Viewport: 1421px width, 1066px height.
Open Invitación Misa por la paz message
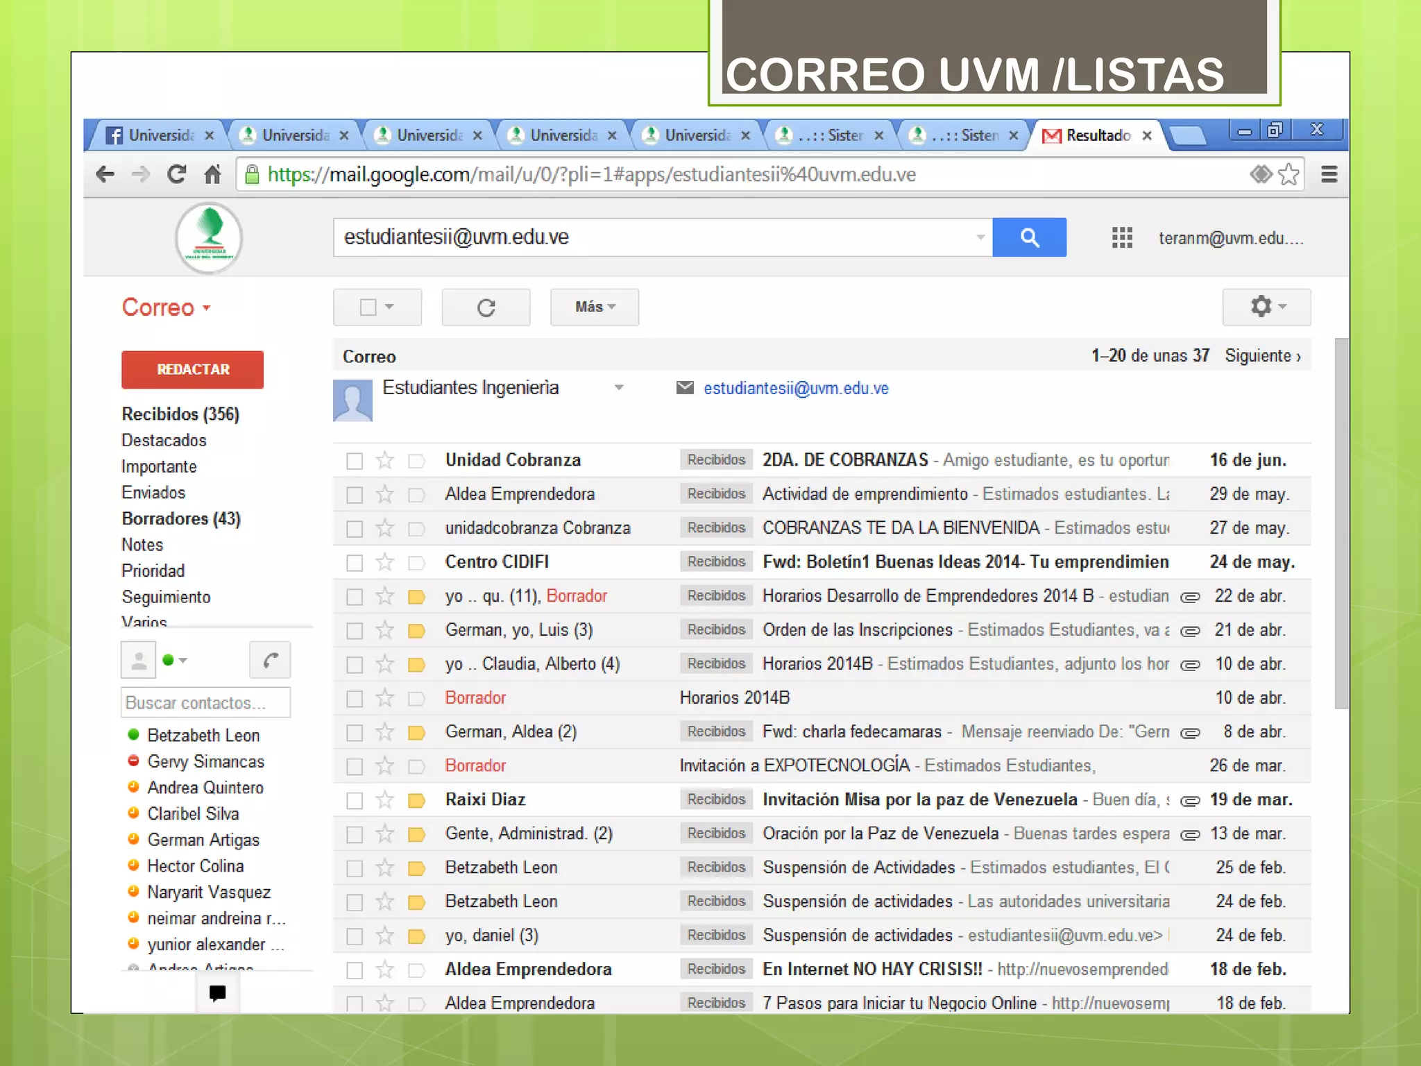coord(822,800)
